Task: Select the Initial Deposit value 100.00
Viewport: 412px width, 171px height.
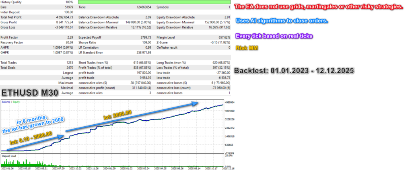Action: click(x=69, y=12)
